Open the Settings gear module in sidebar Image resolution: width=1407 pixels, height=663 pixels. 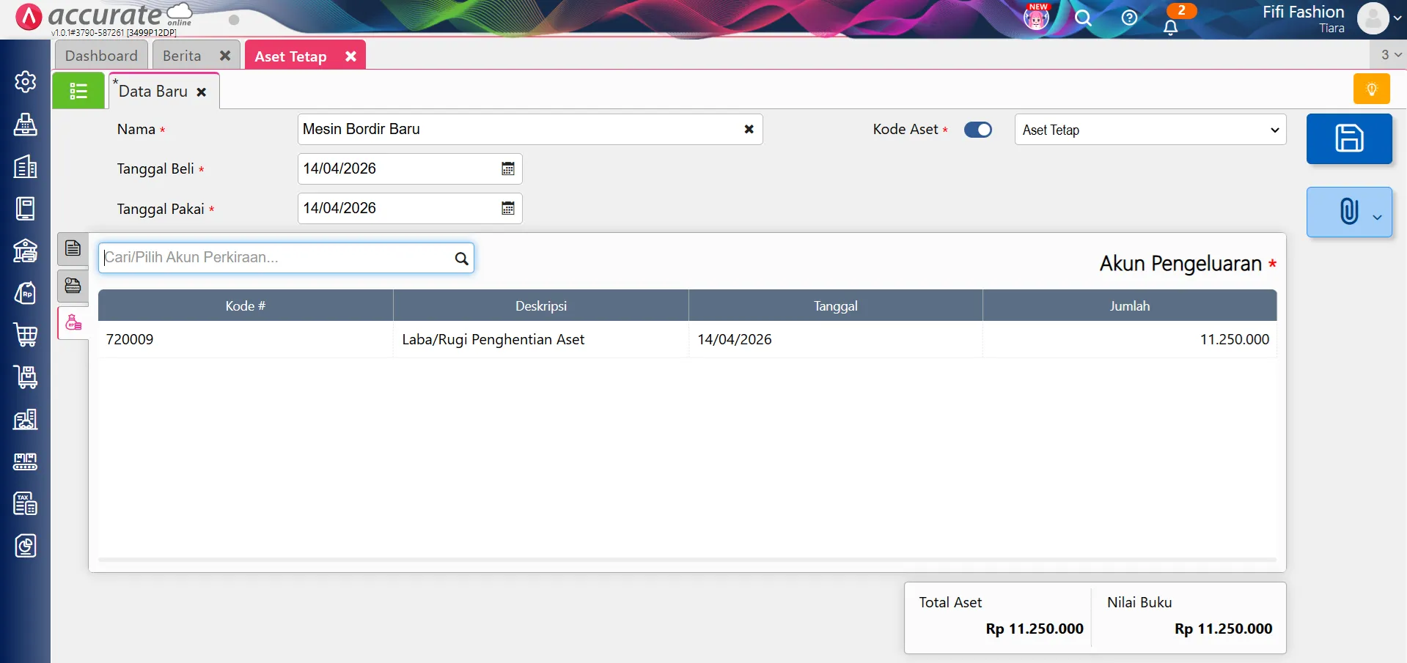click(26, 82)
